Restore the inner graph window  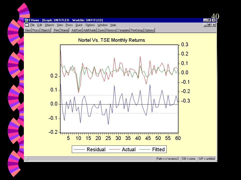pyautogui.click(x=209, y=25)
